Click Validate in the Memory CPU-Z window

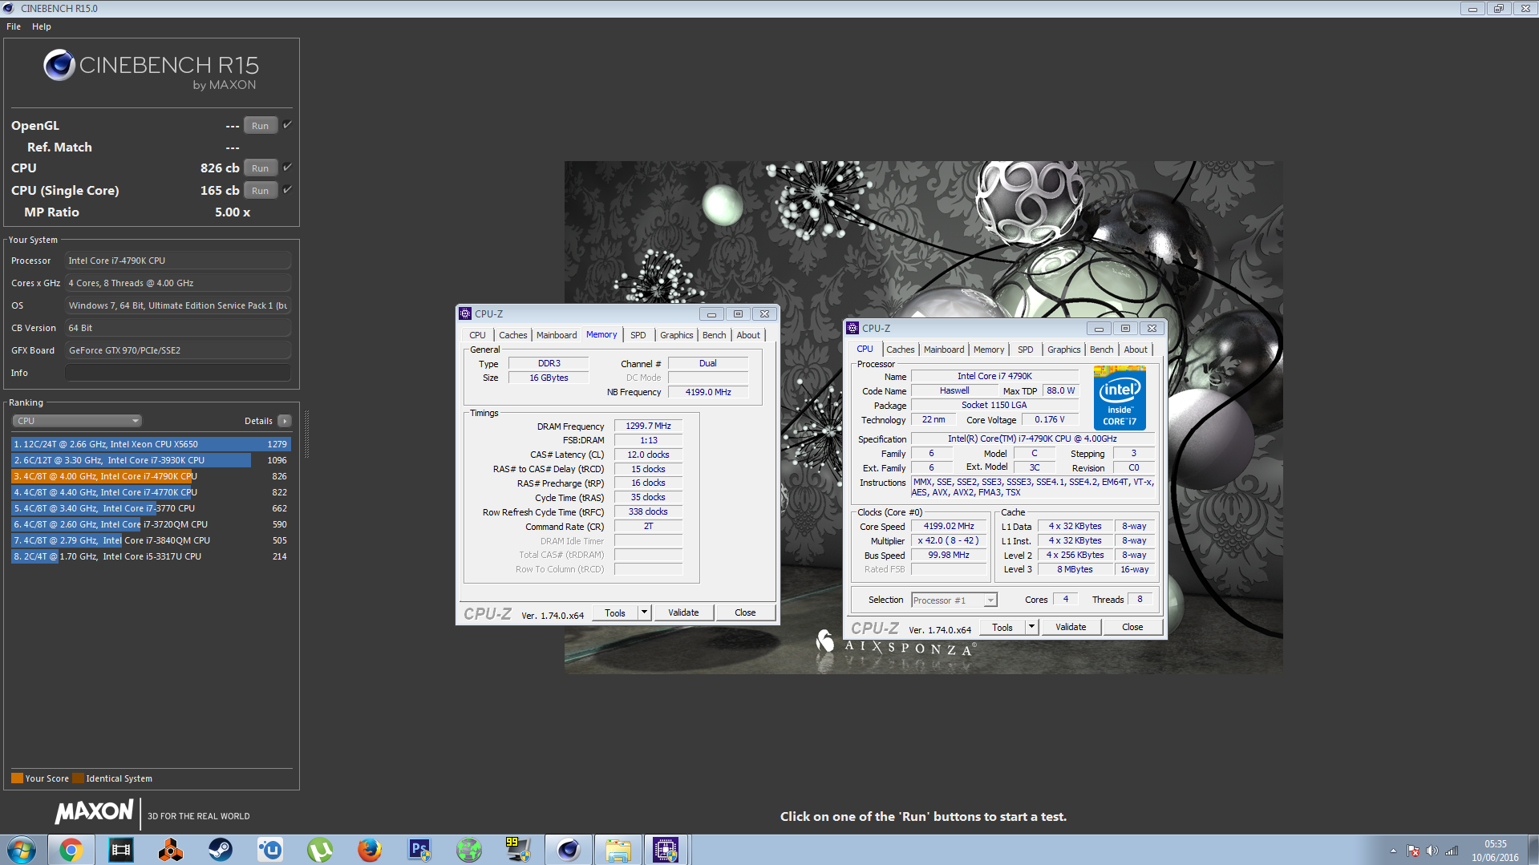pyautogui.click(x=683, y=612)
